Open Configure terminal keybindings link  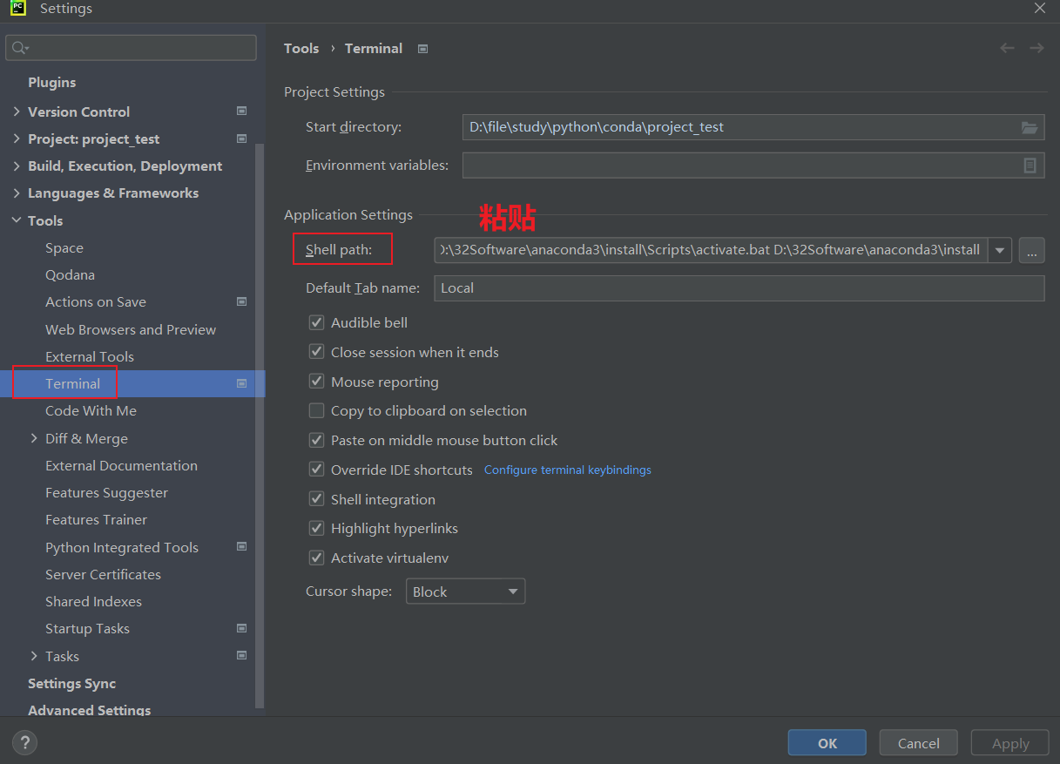(x=568, y=470)
